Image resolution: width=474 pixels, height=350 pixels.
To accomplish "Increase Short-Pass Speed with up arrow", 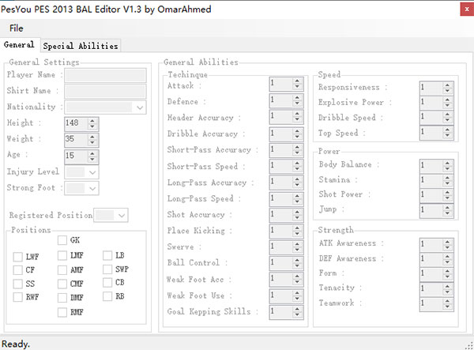I will pyautogui.click(x=297, y=164).
